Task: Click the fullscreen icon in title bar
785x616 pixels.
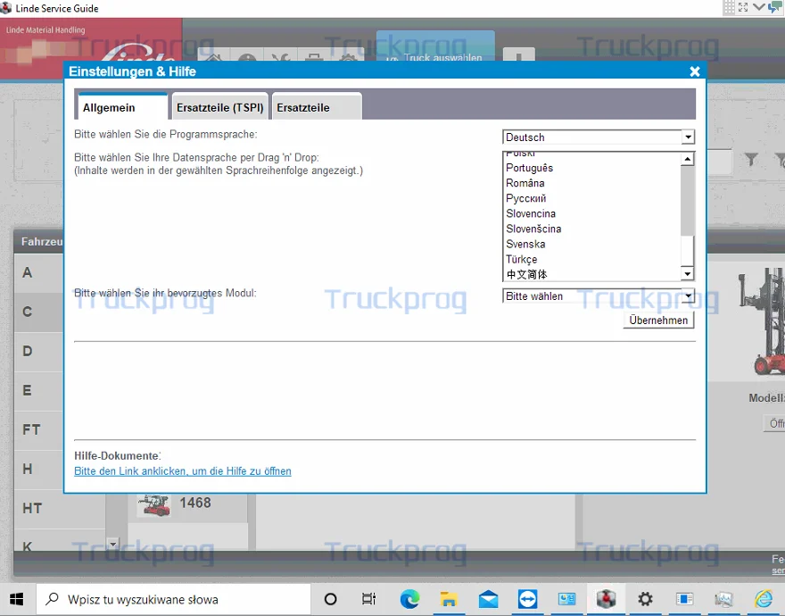Action: point(743,7)
